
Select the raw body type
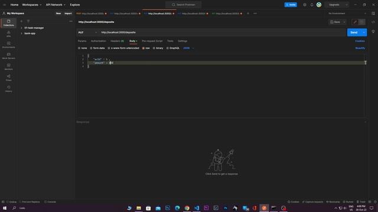coord(146,48)
